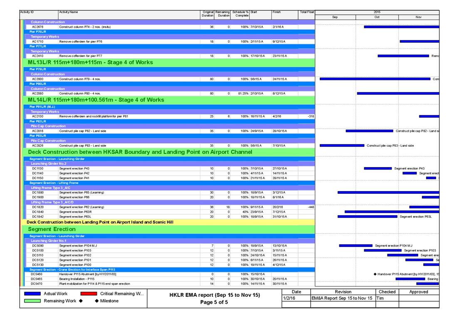
Task: Click the red Critical Remaining Work legend swatch
Action: point(89,294)
